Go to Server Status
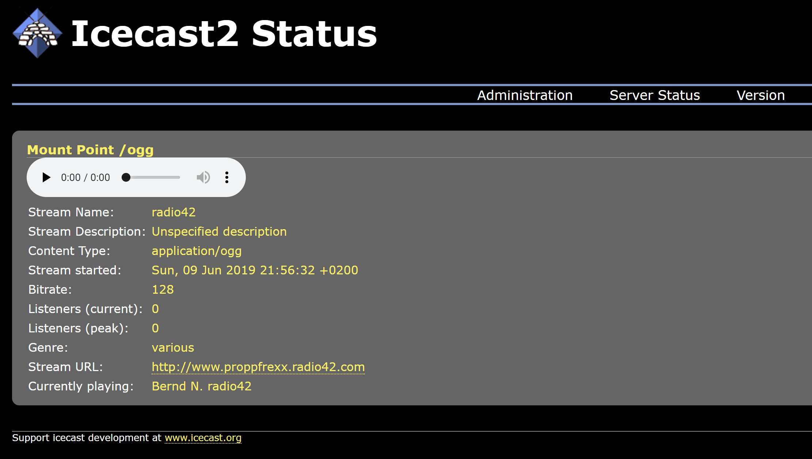 655,95
